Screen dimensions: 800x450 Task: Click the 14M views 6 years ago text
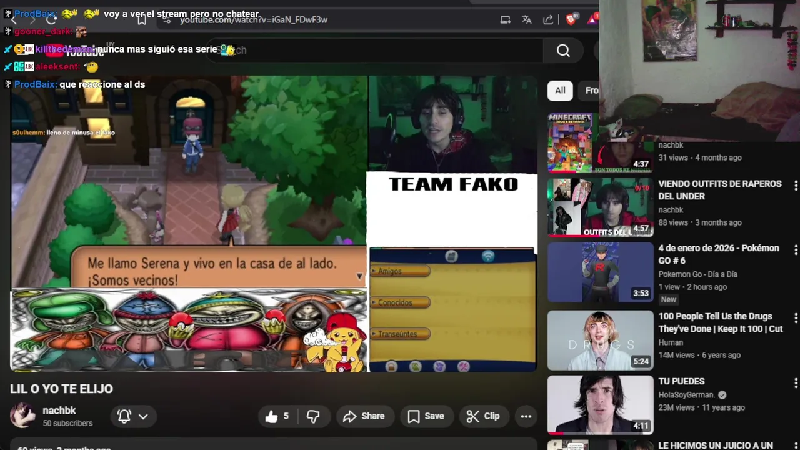click(x=699, y=355)
